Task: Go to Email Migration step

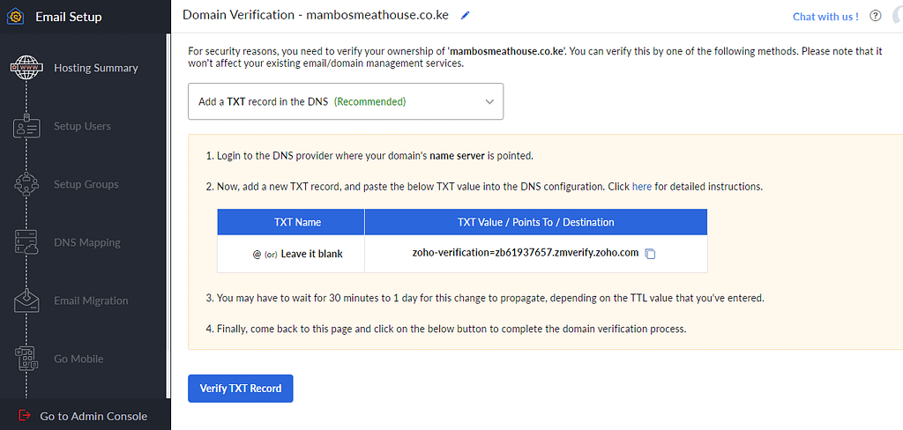Action: (x=91, y=300)
